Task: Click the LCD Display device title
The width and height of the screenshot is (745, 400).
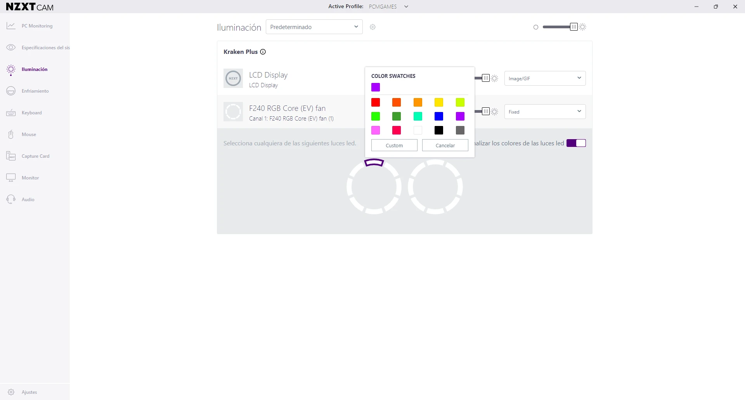Action: (268, 75)
